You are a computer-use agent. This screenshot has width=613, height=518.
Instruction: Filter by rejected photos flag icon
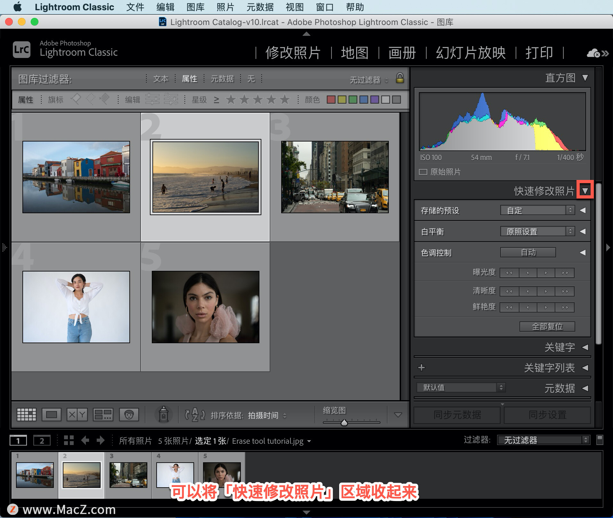tap(104, 99)
